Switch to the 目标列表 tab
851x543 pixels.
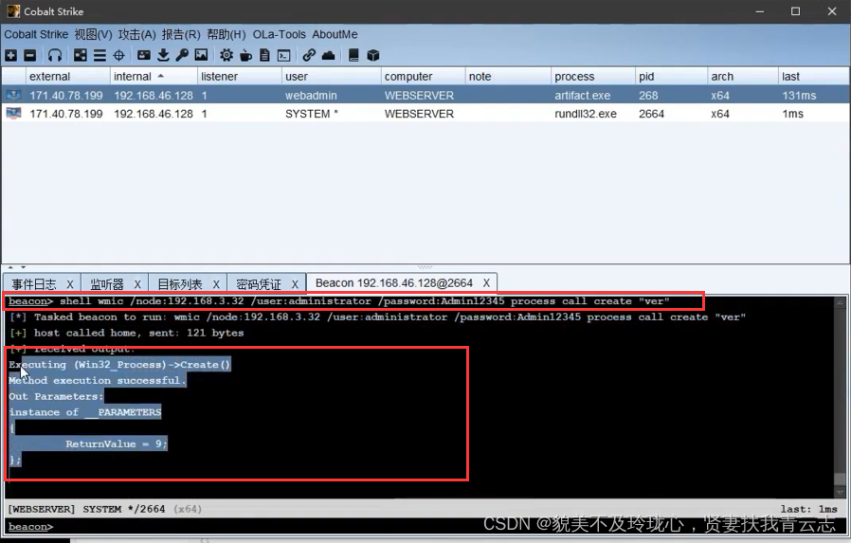pyautogui.click(x=180, y=283)
